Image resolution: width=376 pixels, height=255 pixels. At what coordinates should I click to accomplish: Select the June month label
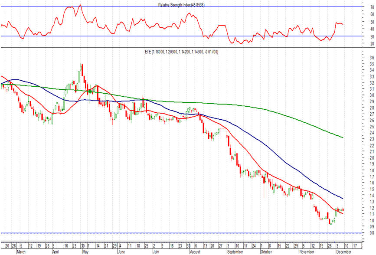tap(121, 252)
